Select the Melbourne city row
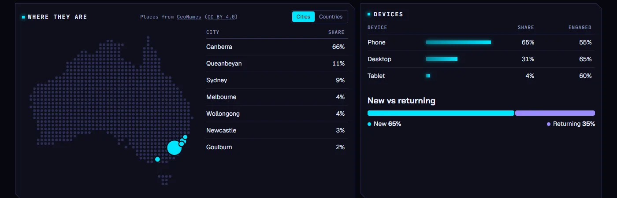The height and width of the screenshot is (198, 617). 277,97
